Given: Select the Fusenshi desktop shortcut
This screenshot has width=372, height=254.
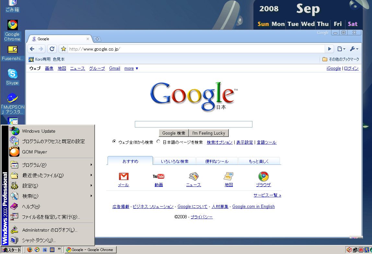Looking at the screenshot, I should pyautogui.click(x=12, y=53).
